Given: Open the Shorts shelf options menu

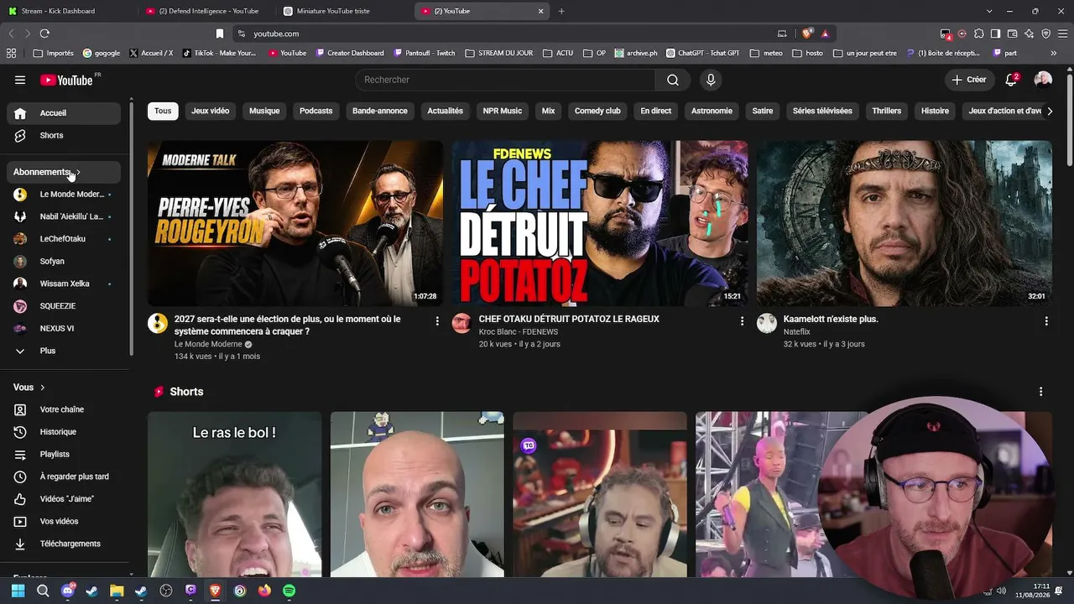Looking at the screenshot, I should pyautogui.click(x=1041, y=392).
